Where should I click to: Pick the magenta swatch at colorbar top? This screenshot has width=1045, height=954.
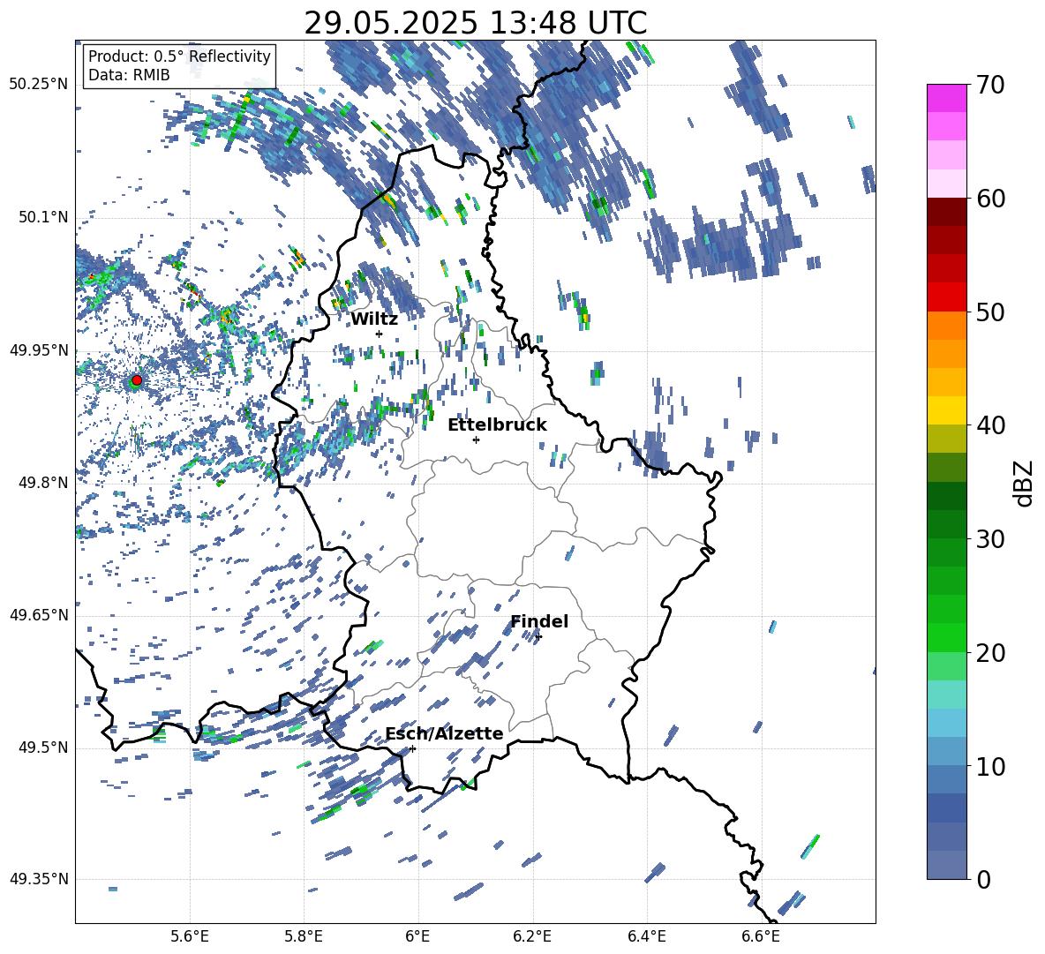pyautogui.click(x=946, y=98)
